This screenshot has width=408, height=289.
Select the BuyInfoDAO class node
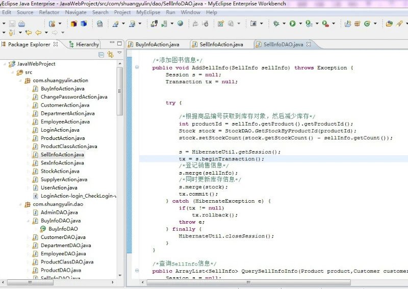(x=63, y=229)
